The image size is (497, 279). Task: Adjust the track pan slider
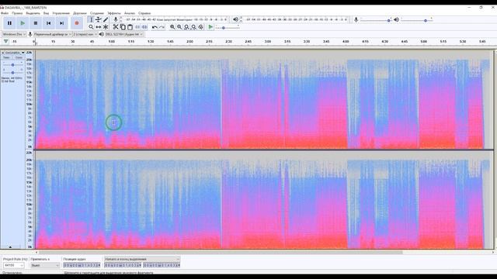pyautogui.click(x=12, y=72)
